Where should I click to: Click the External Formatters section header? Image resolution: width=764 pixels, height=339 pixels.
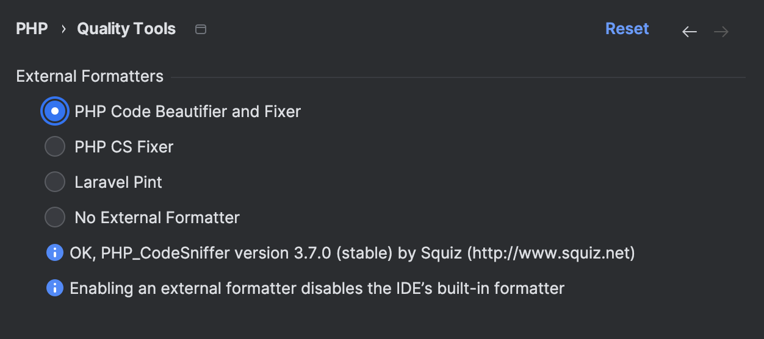90,77
